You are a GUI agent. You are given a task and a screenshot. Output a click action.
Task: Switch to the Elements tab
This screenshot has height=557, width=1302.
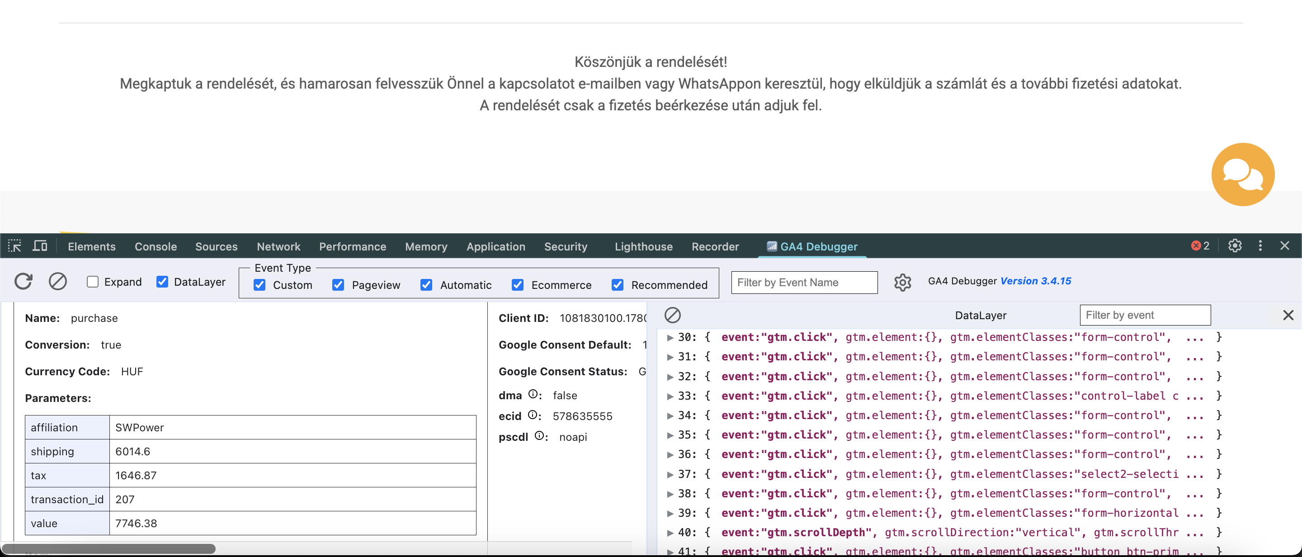[x=91, y=247]
